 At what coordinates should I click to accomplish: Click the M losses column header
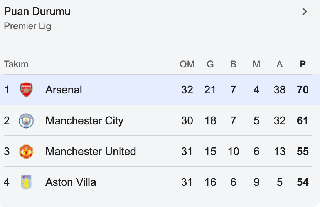(256, 64)
